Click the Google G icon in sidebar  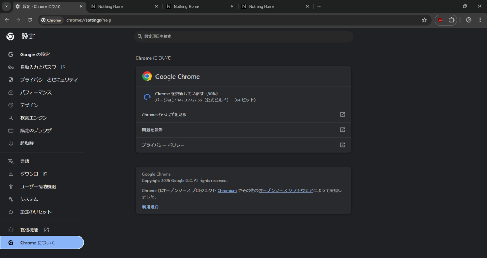tap(11, 54)
